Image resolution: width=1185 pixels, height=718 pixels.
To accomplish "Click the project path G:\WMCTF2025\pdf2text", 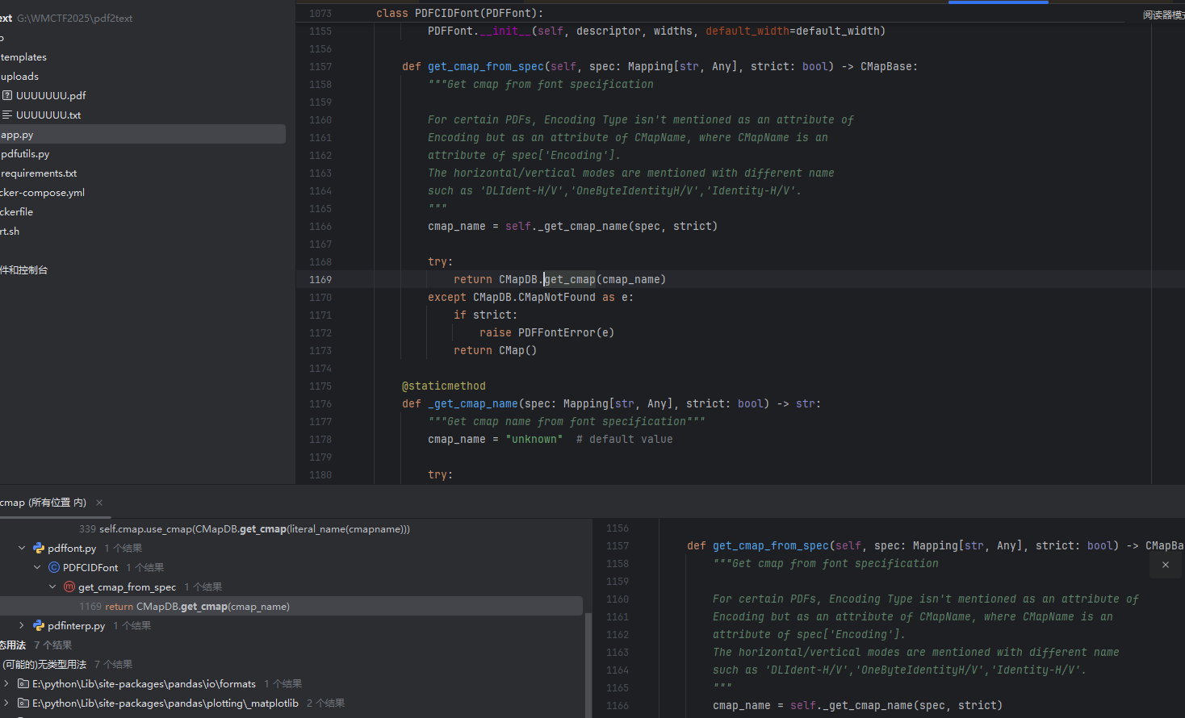I will pos(74,18).
